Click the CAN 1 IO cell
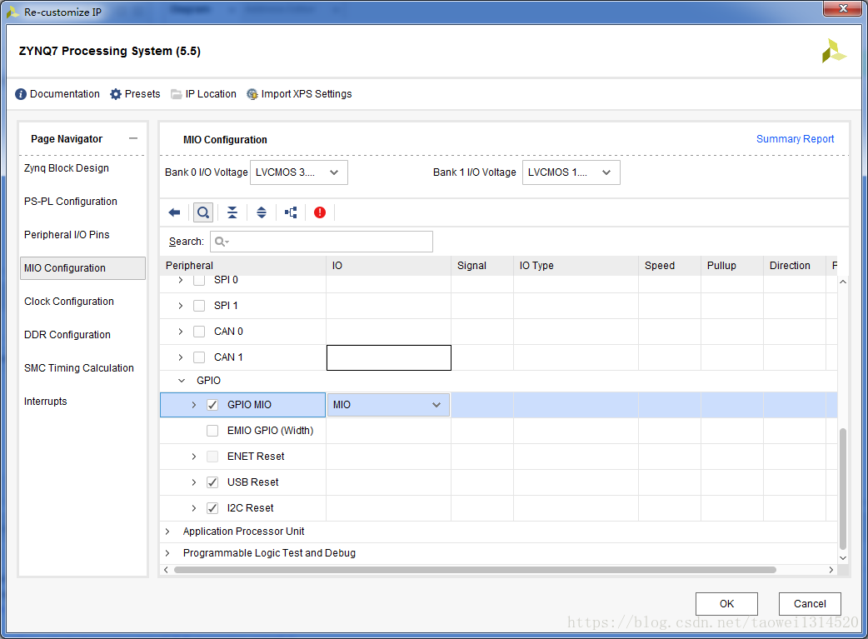This screenshot has height=639, width=868. pyautogui.click(x=389, y=357)
